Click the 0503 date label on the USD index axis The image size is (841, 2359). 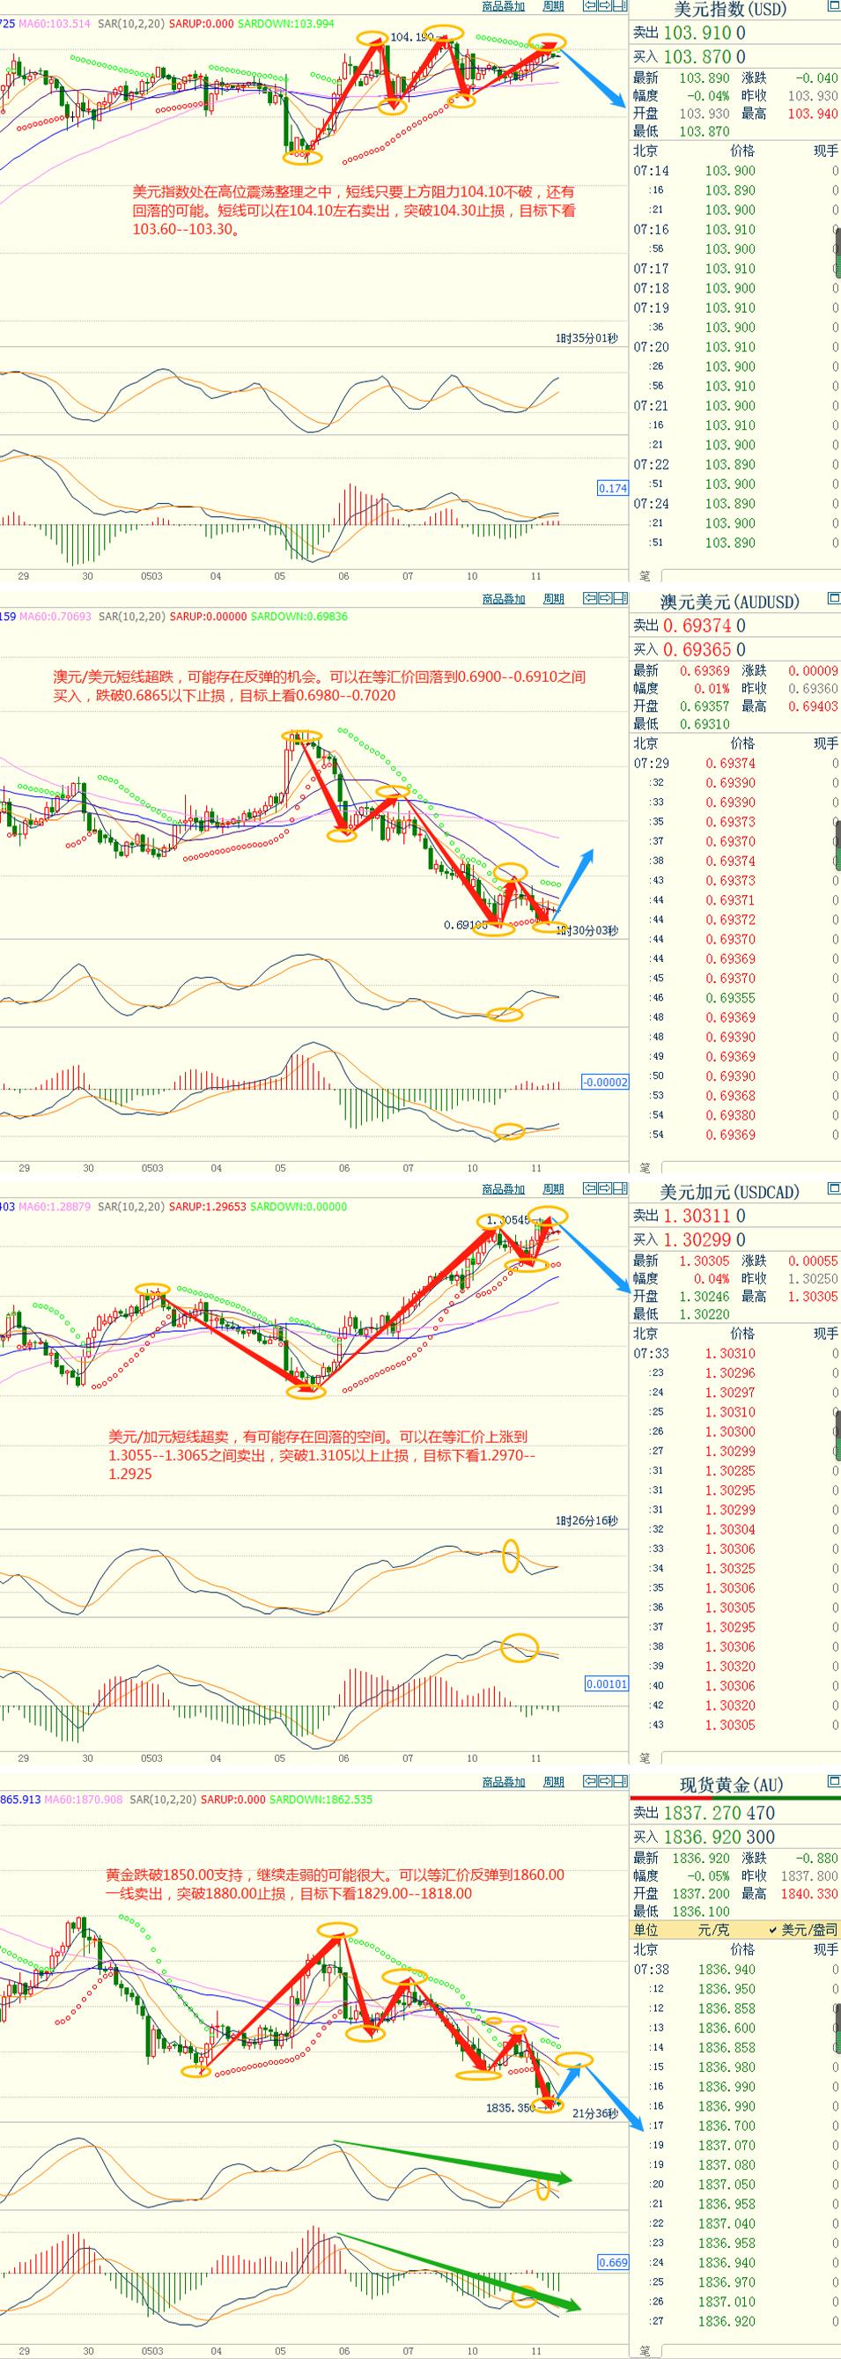coord(152,577)
